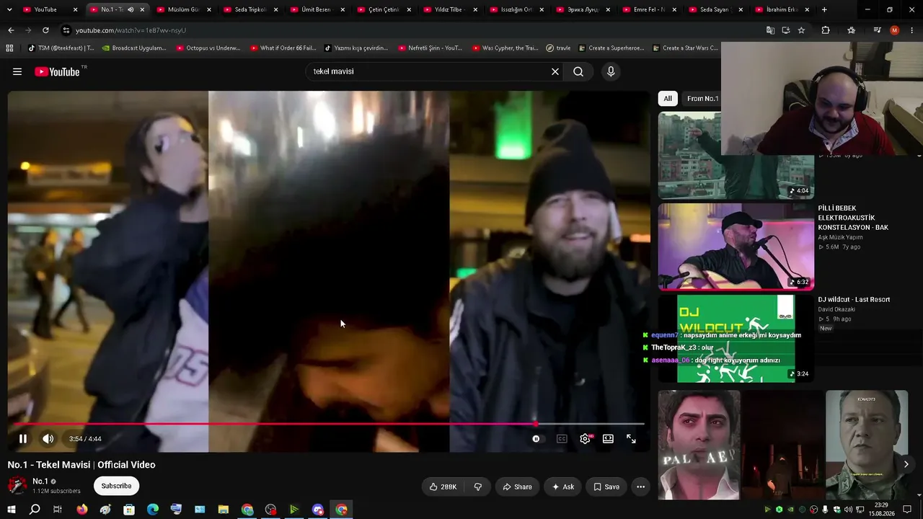Screen dimensions: 923x519
Task: Save the video to a playlist
Action: pyautogui.click(x=606, y=487)
